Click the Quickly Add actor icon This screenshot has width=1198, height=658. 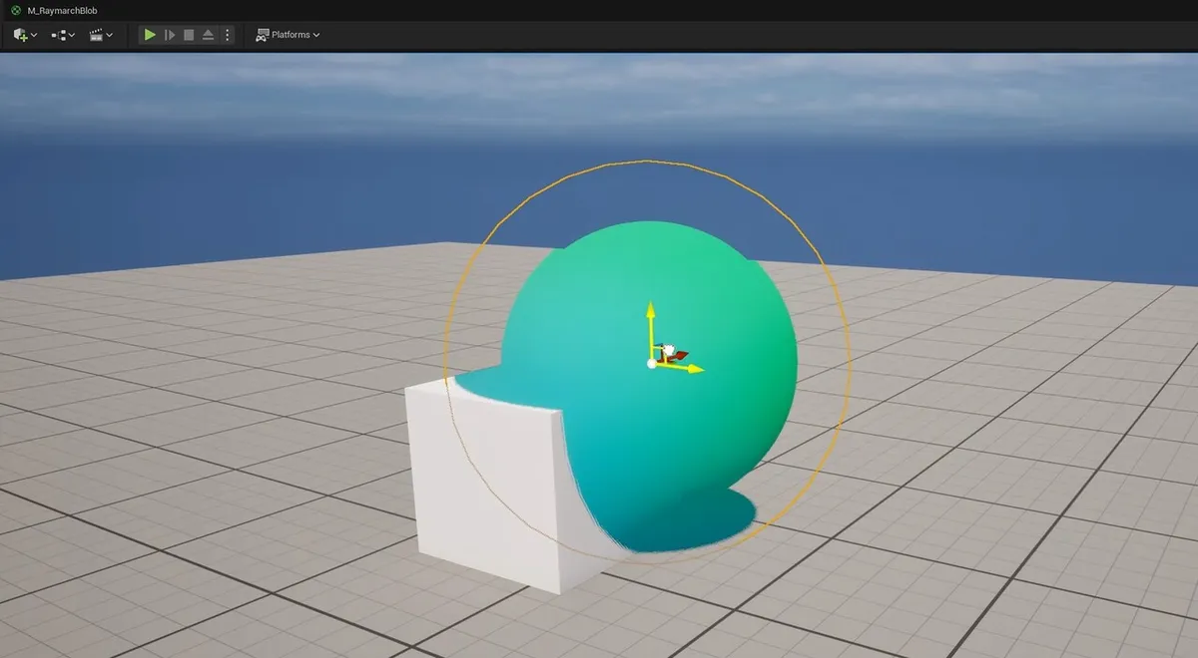[19, 34]
